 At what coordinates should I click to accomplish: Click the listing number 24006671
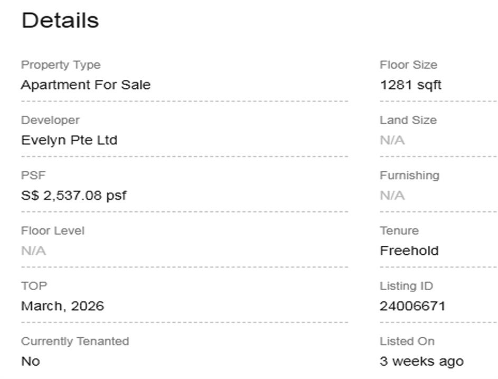pos(412,306)
